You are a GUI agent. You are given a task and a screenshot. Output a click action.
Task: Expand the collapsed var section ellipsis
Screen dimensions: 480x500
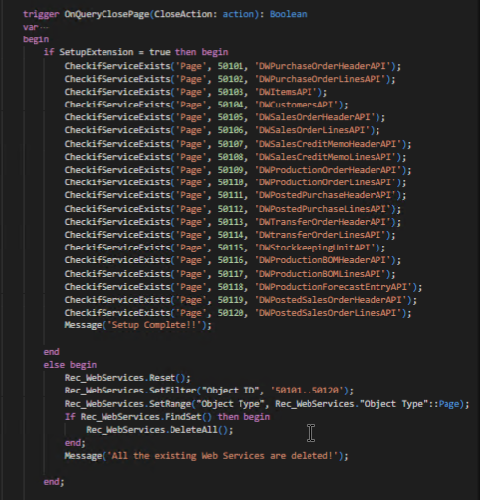(45, 27)
